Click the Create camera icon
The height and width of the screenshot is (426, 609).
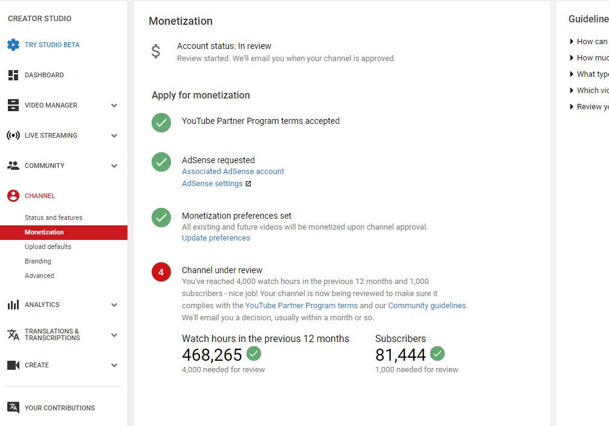click(x=13, y=365)
